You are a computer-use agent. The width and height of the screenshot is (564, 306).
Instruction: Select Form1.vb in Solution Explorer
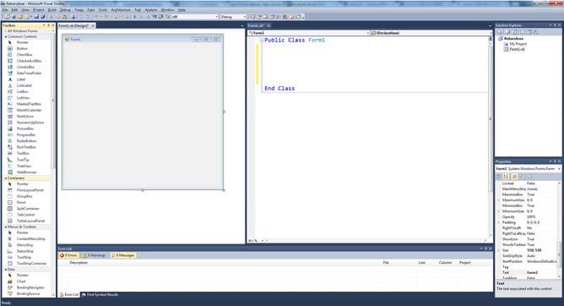point(517,49)
